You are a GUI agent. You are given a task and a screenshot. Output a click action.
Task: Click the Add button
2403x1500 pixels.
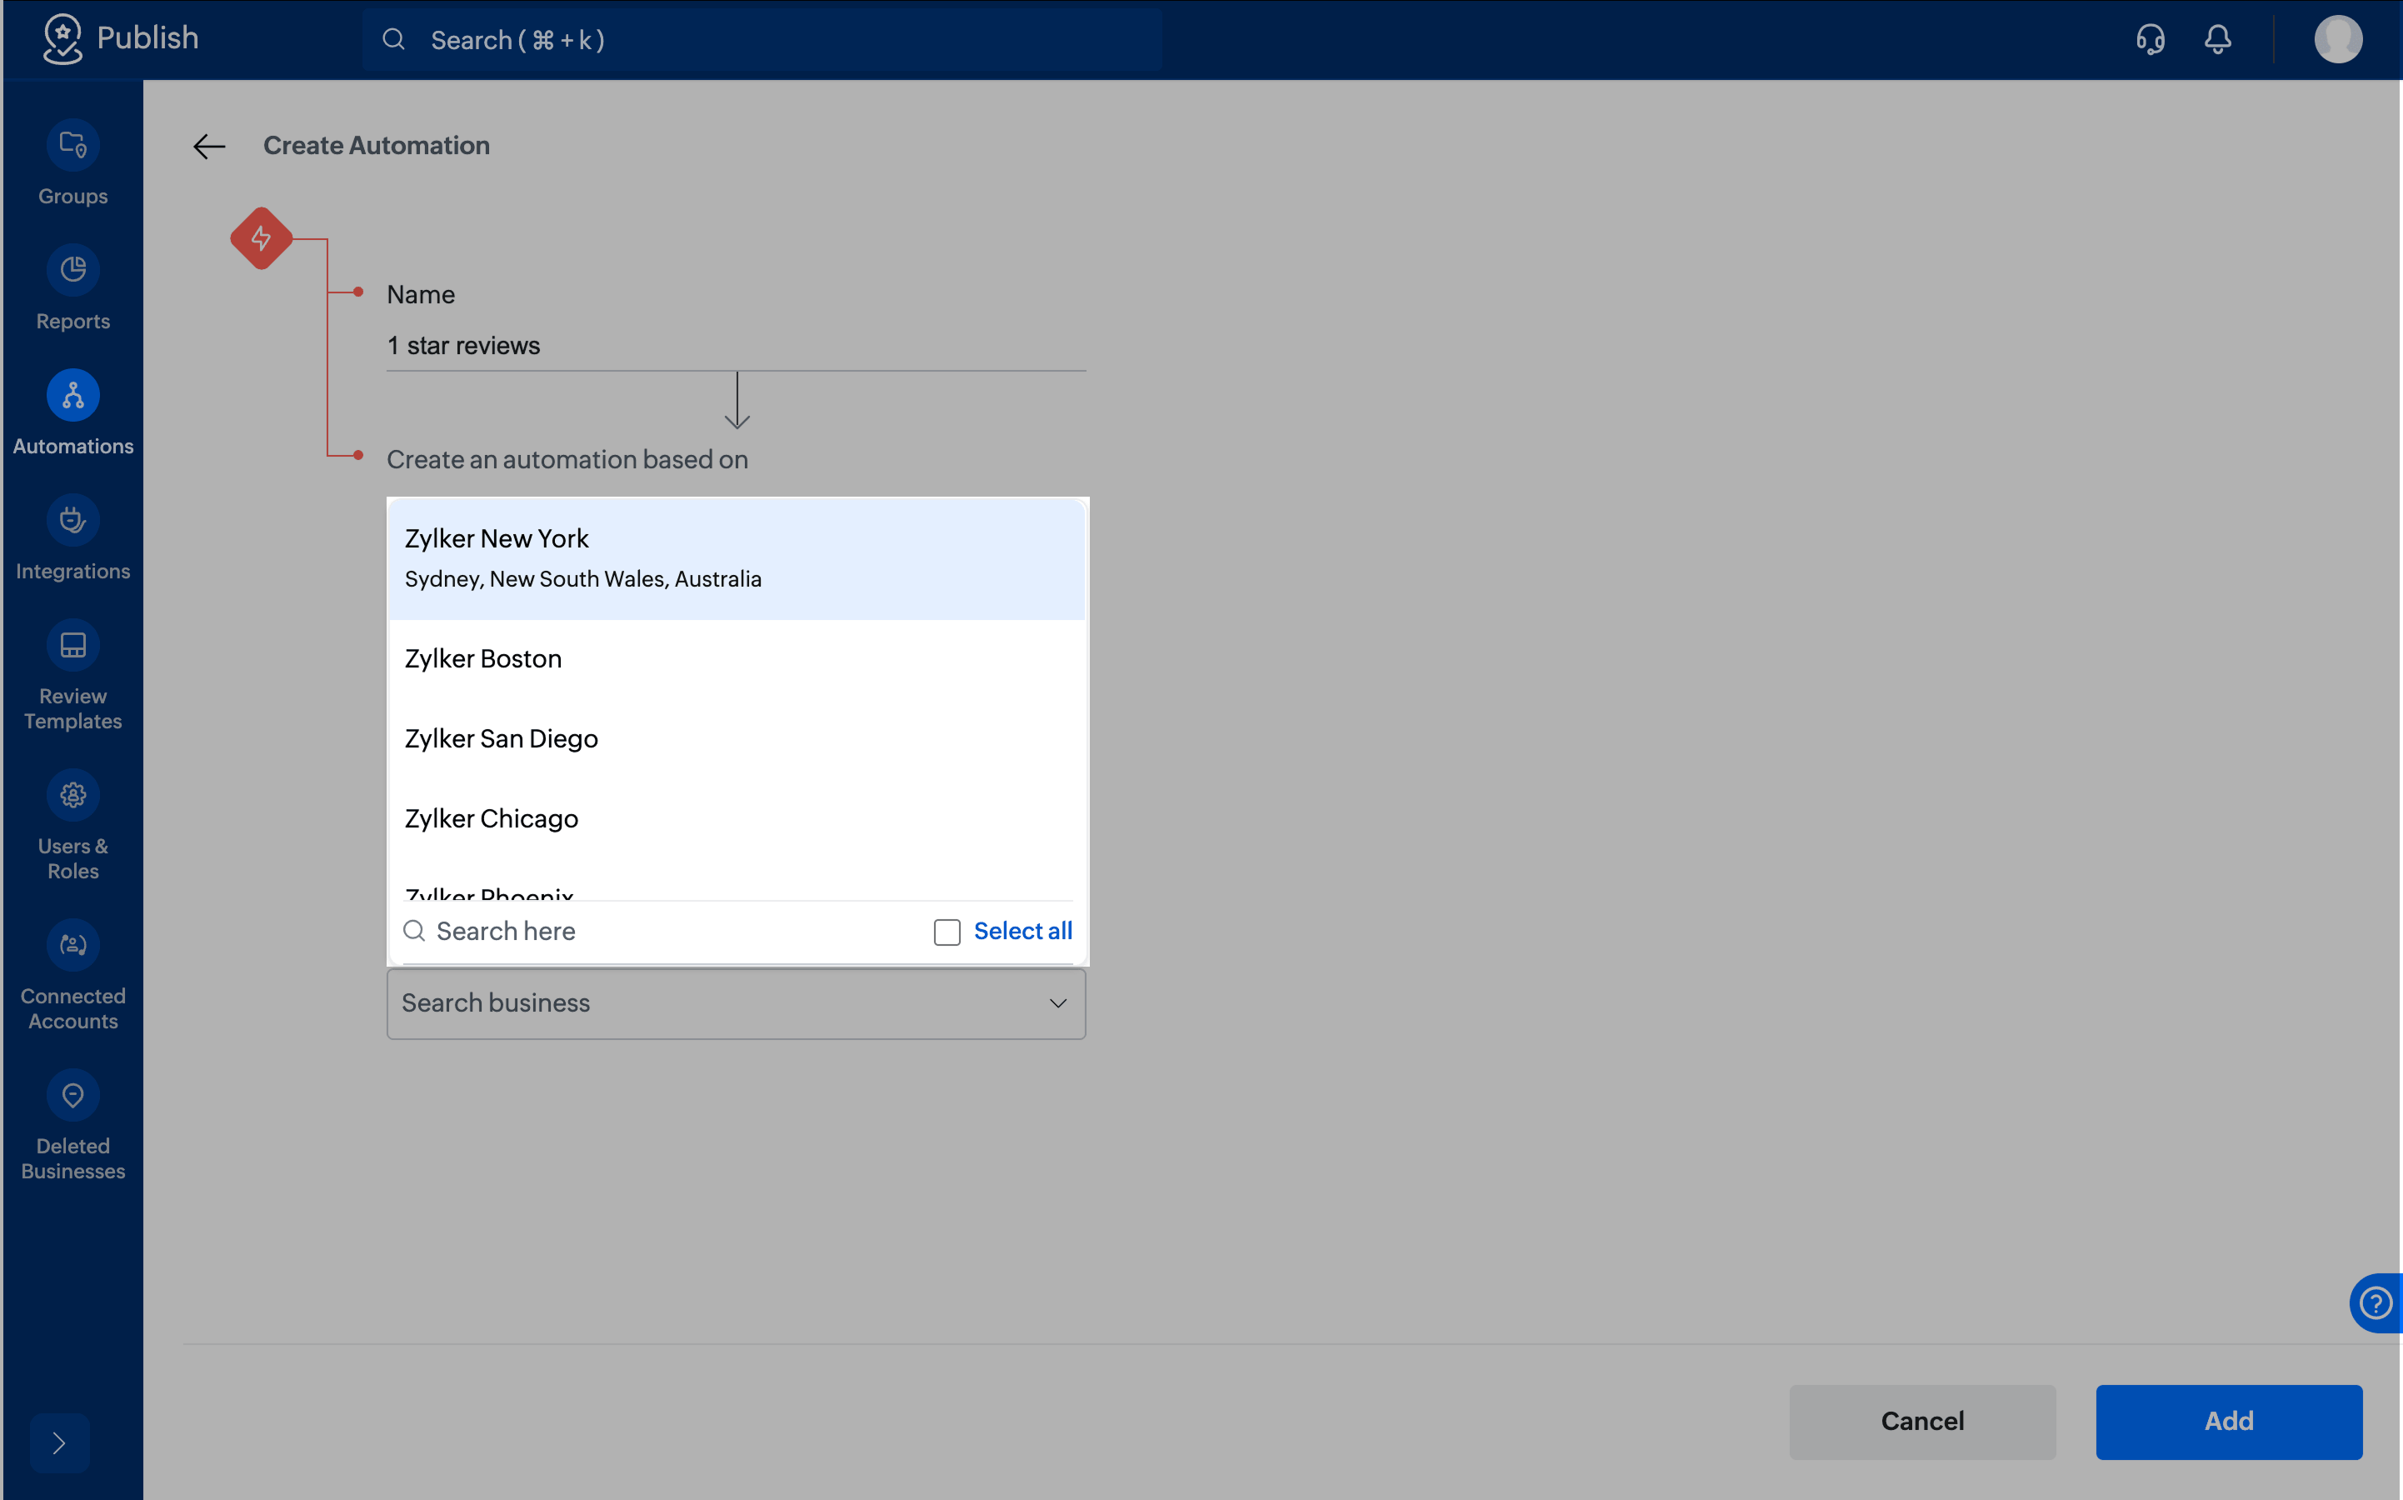(2229, 1421)
